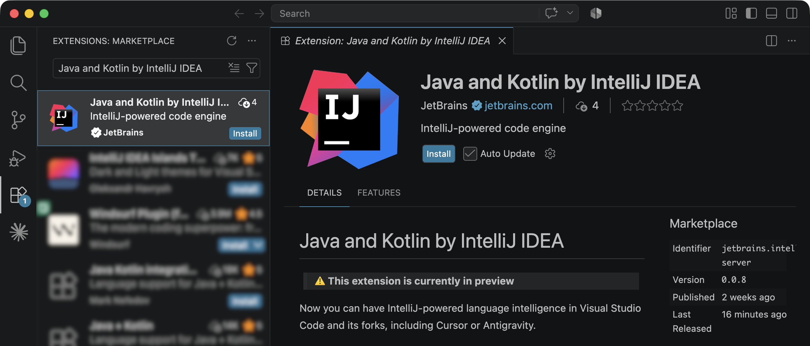Click the JetBrains verified publisher in list row
The height and width of the screenshot is (346, 810).
click(x=117, y=132)
